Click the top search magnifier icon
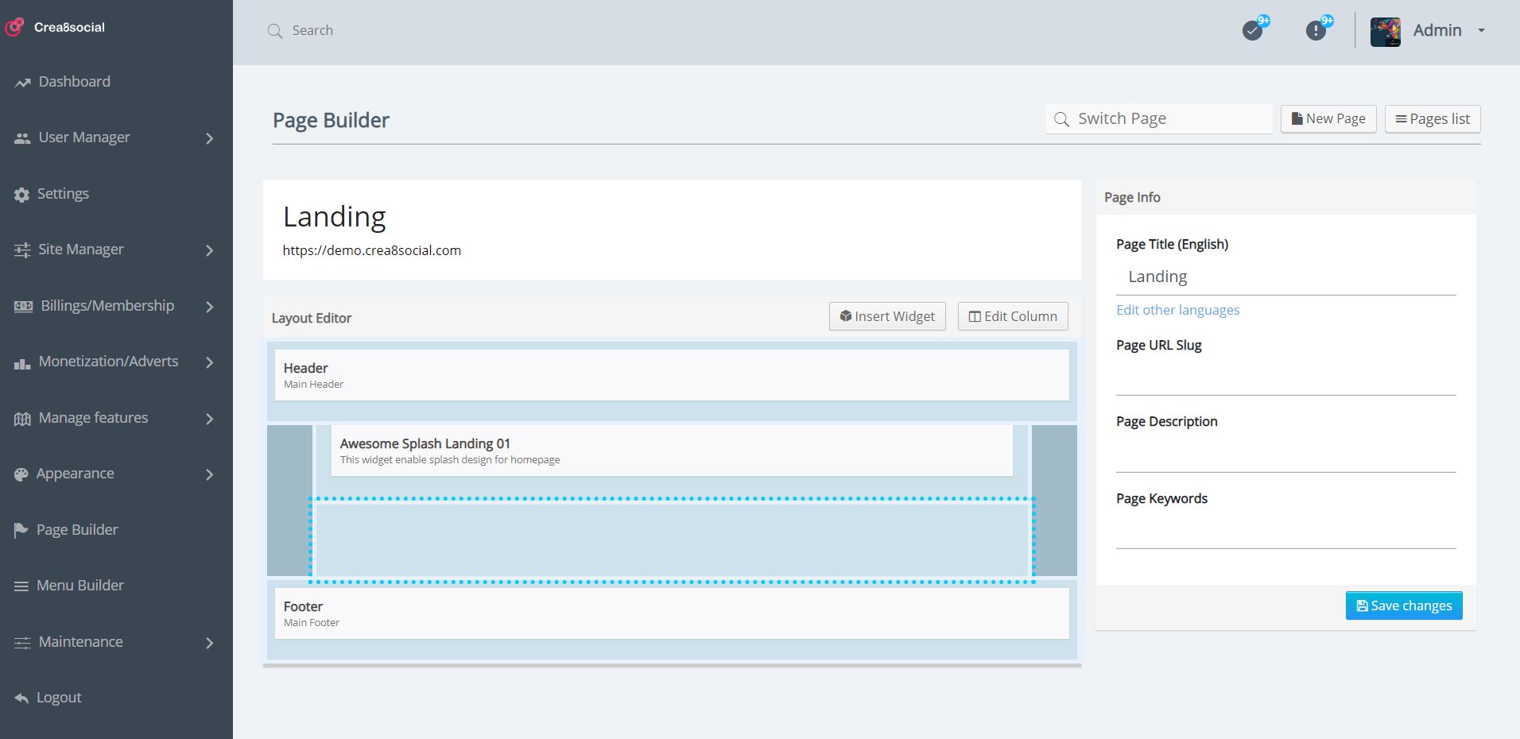This screenshot has width=1520, height=739. 275,31
